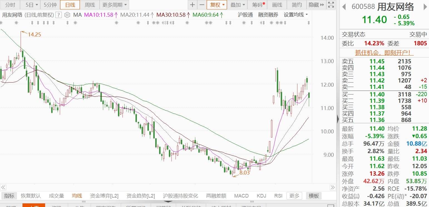The image size is (429, 207).
Task: Switch to 5分钟 chart tab
Action: (x=50, y=5)
